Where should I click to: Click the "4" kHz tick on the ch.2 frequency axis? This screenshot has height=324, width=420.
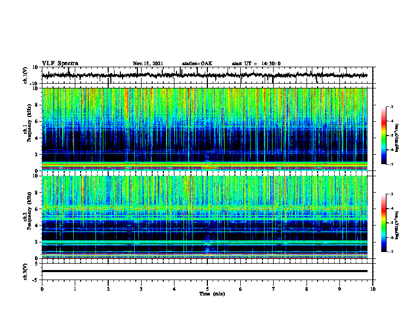37,226
